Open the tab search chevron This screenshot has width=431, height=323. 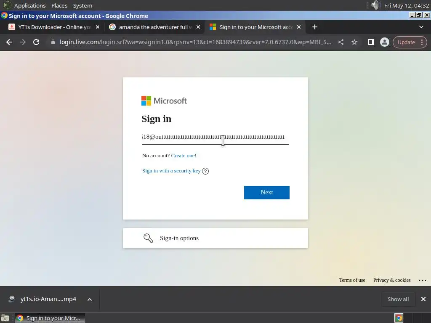coord(421,27)
